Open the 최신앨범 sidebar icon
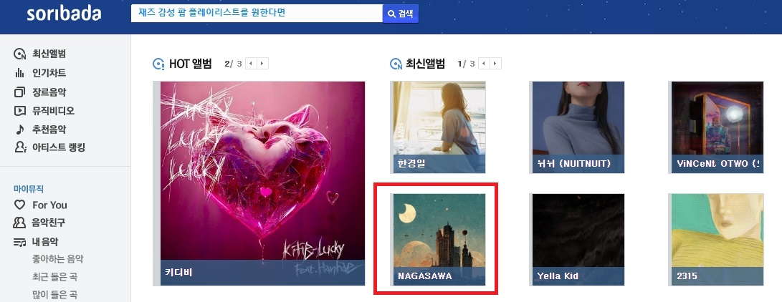782x302 pixels. point(19,54)
